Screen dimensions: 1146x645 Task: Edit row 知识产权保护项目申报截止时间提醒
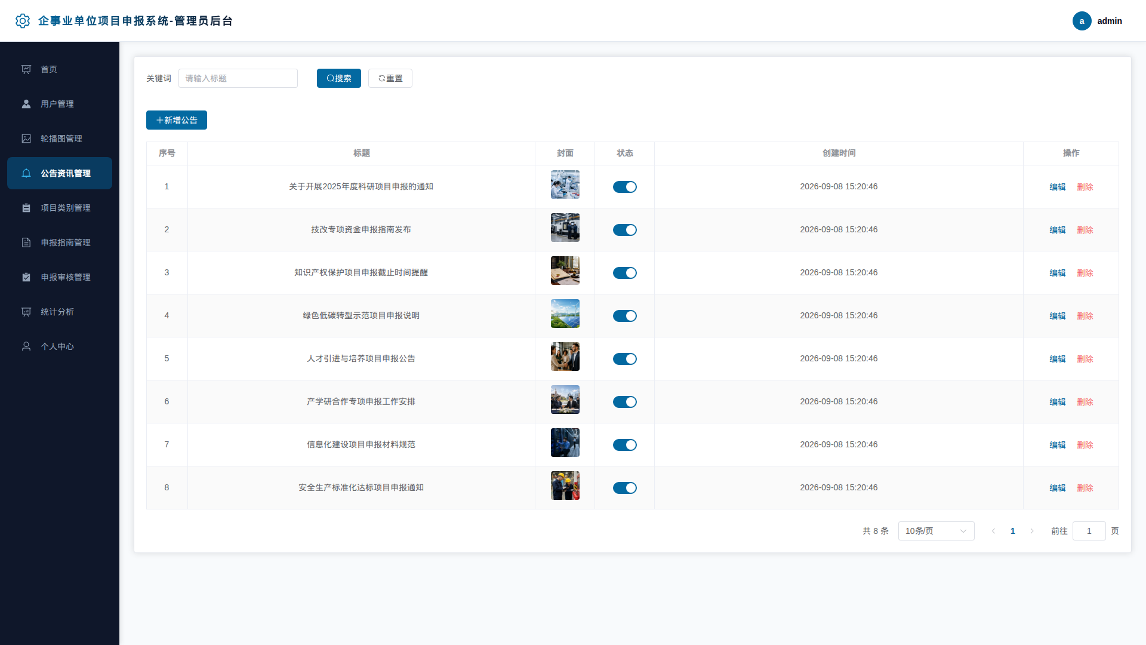pos(1057,273)
